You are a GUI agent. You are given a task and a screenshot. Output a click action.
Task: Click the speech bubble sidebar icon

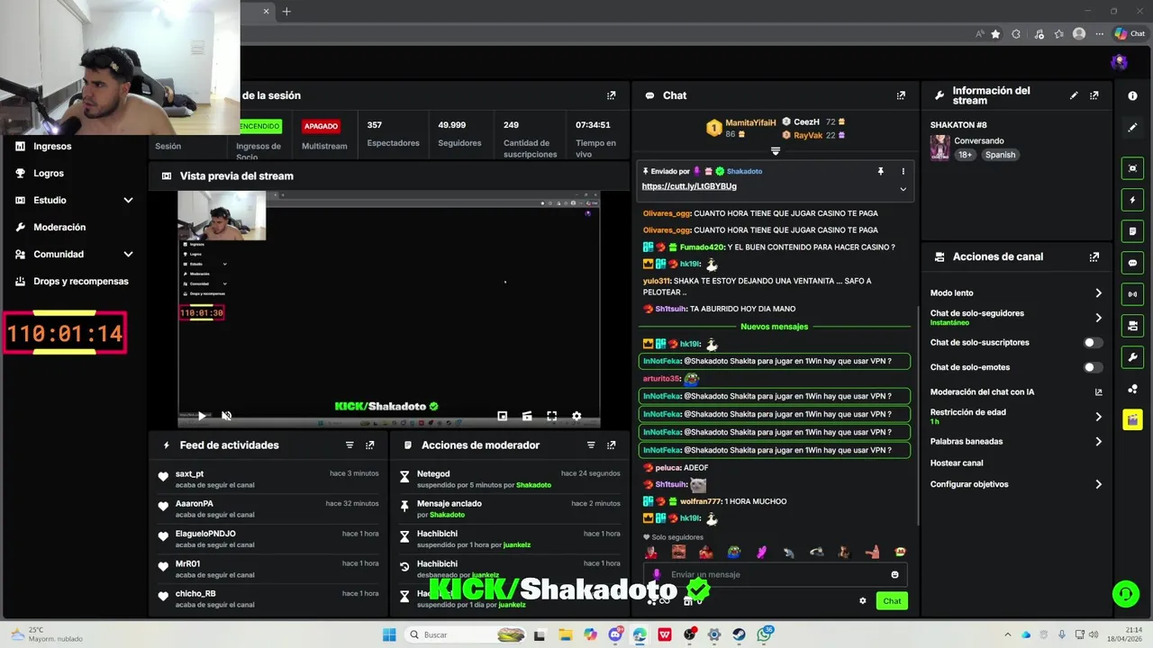coord(1132,263)
